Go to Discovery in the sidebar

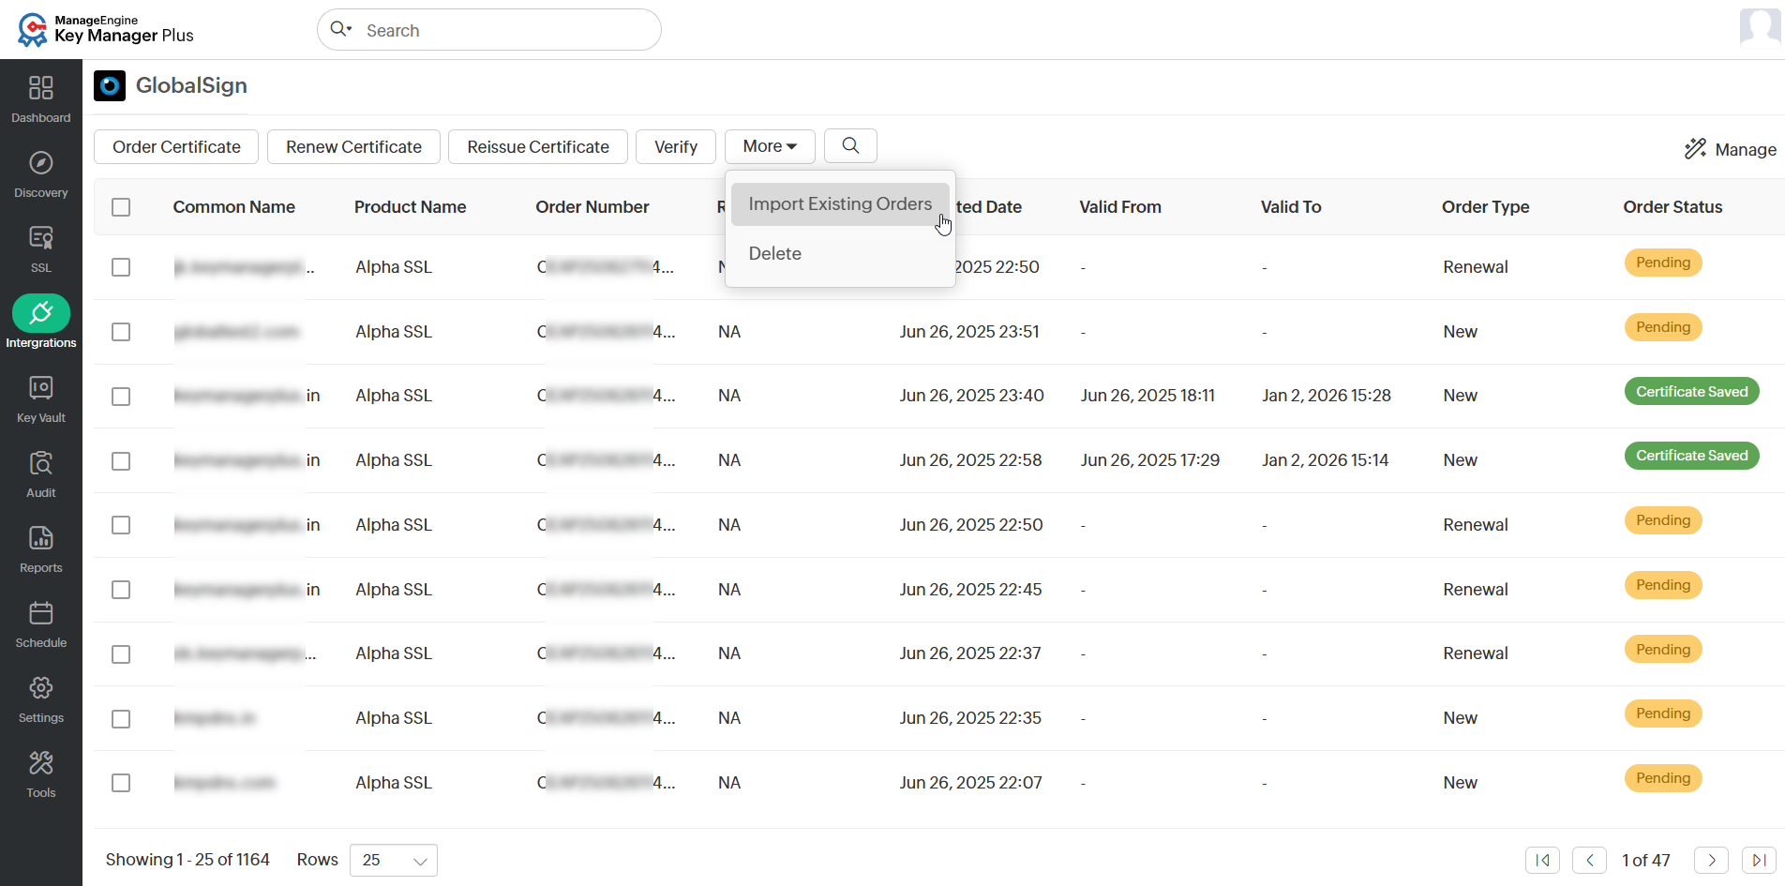pos(41,163)
